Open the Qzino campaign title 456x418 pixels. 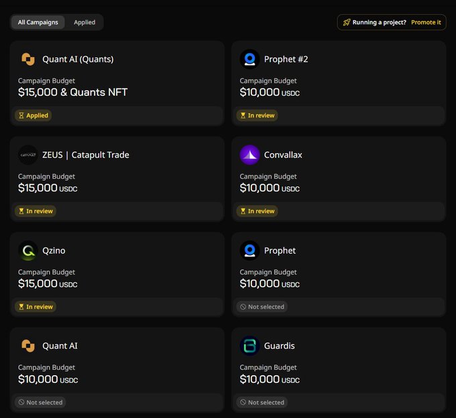click(x=54, y=251)
